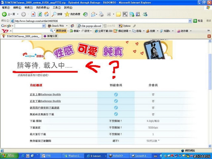
Task: Expand the Google search box dropdown
Action: pyautogui.click(x=43, y=26)
